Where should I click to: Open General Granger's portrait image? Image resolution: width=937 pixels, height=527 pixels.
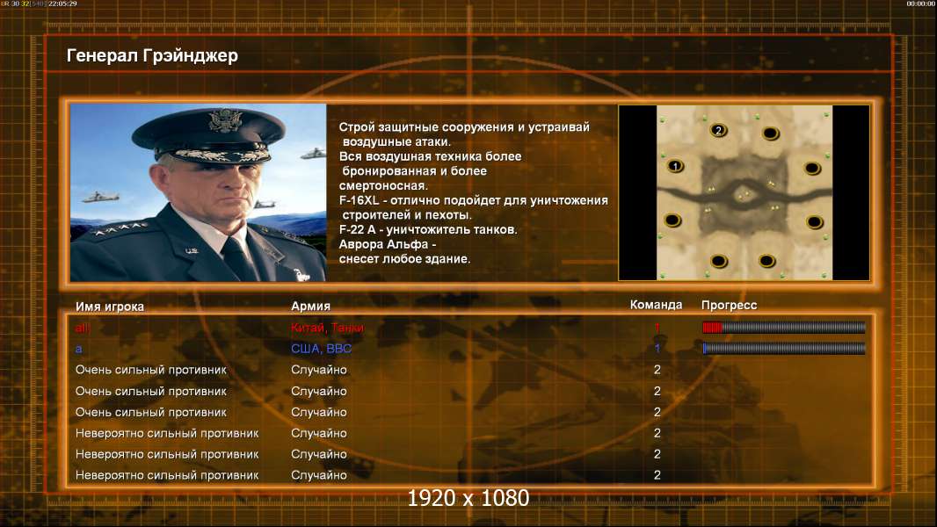pos(198,192)
